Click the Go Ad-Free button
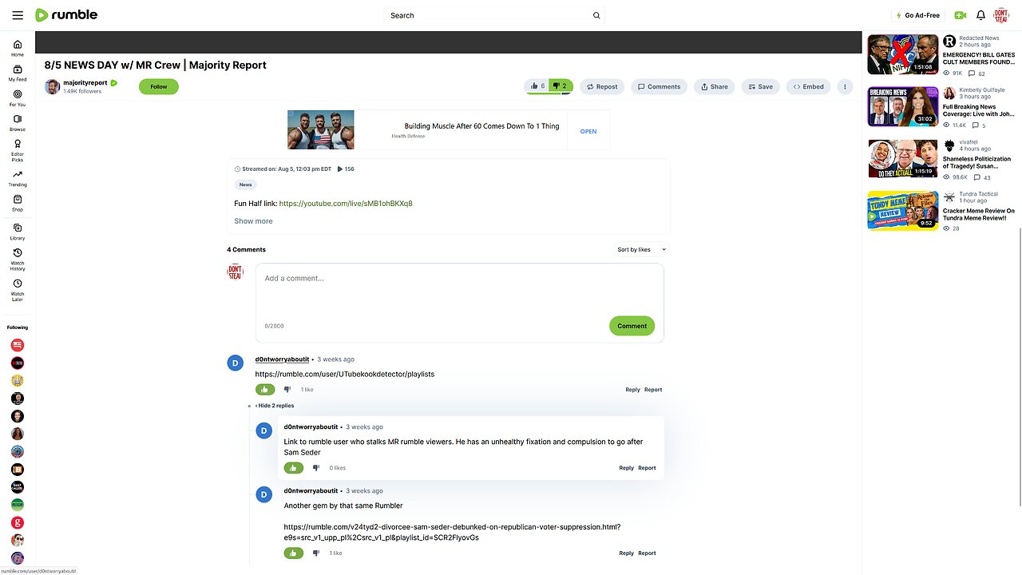This screenshot has width=1022, height=575. pos(918,15)
